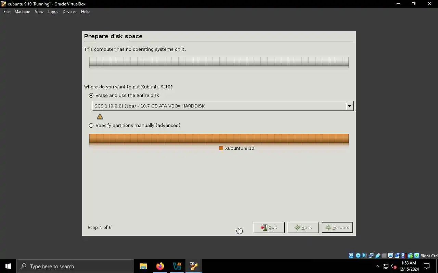
Task: Open the SCSI1 disk selection dropdown
Action: pyautogui.click(x=223, y=106)
